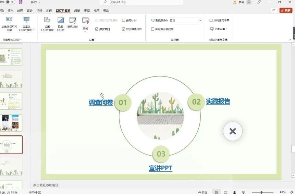This screenshot has width=295, height=194.
Task: Toggle the 始终使用字幕 checkbox
Action: click(x=211, y=20)
